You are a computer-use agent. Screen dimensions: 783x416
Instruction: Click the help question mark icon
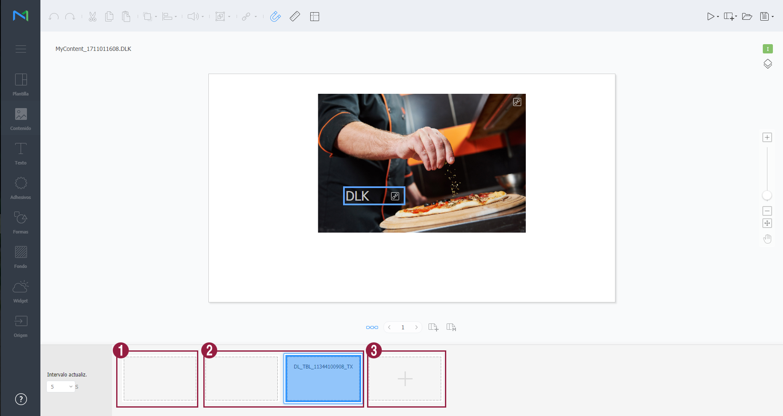[21, 399]
